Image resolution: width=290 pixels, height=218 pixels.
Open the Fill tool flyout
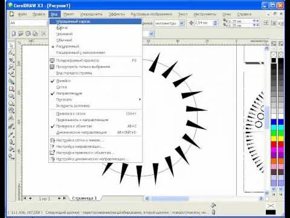click(x=11, y=149)
